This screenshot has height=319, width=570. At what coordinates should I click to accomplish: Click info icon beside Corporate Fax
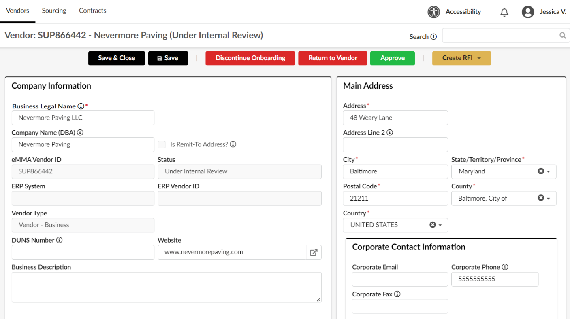pos(397,294)
